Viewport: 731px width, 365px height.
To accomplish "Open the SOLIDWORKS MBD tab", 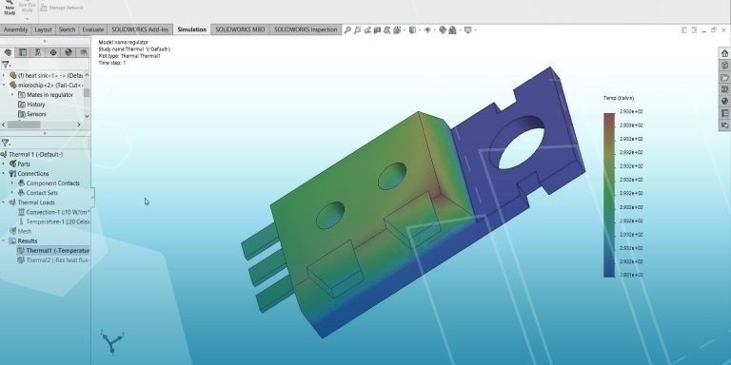I will [x=240, y=29].
